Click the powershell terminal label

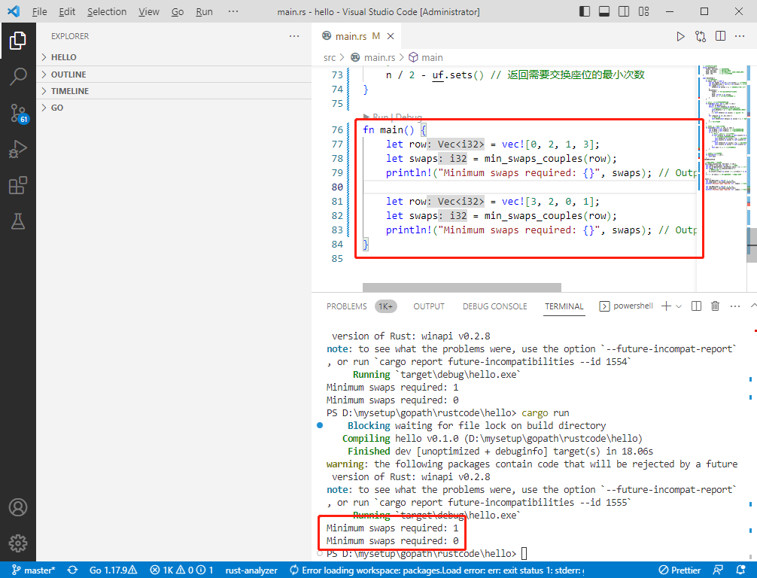(x=626, y=306)
